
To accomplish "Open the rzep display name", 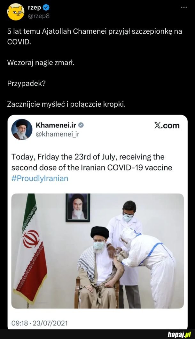I will pyautogui.click(x=34, y=8).
